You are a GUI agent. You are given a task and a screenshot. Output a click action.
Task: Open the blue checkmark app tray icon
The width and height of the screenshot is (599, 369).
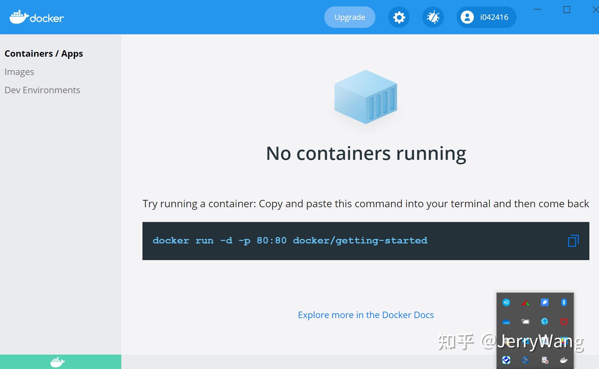[x=506, y=360]
